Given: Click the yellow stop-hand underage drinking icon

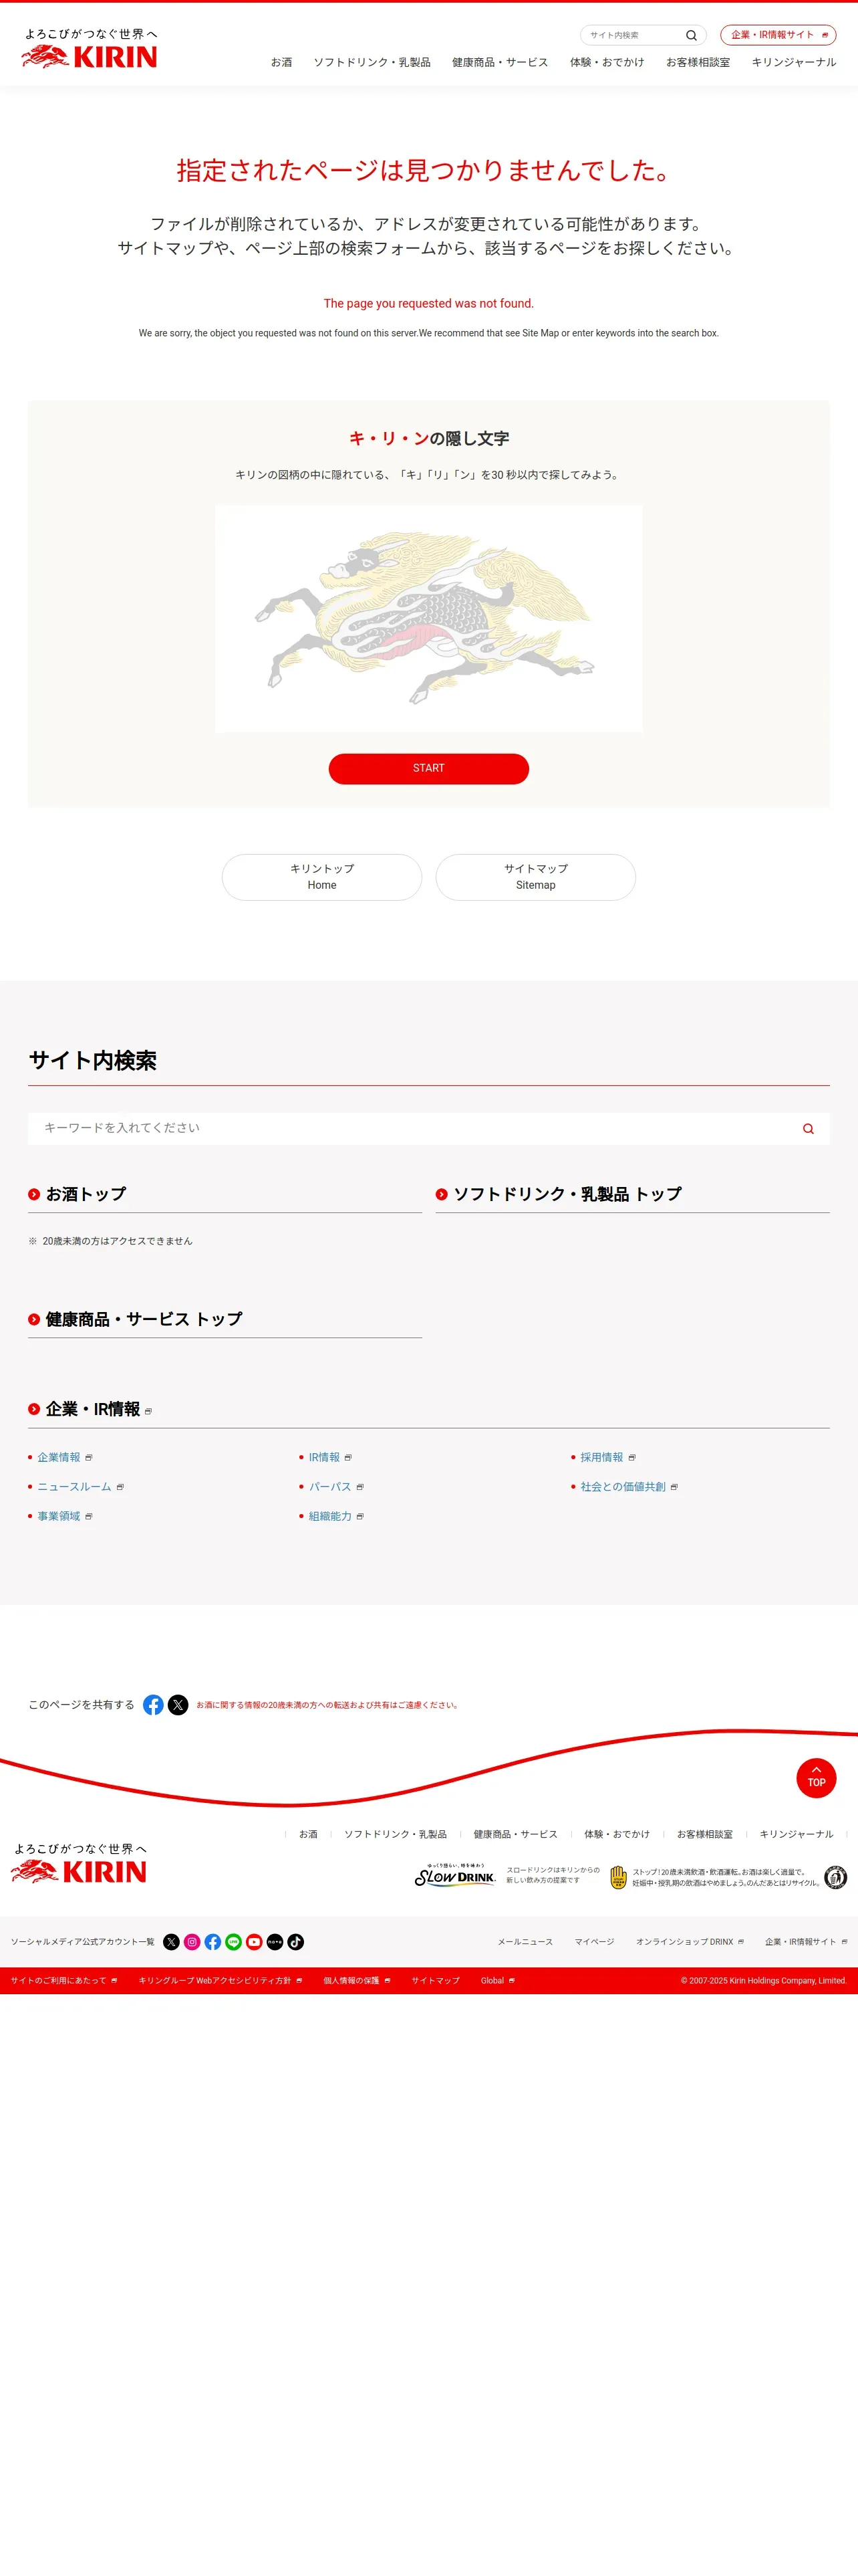Looking at the screenshot, I should click(618, 1877).
